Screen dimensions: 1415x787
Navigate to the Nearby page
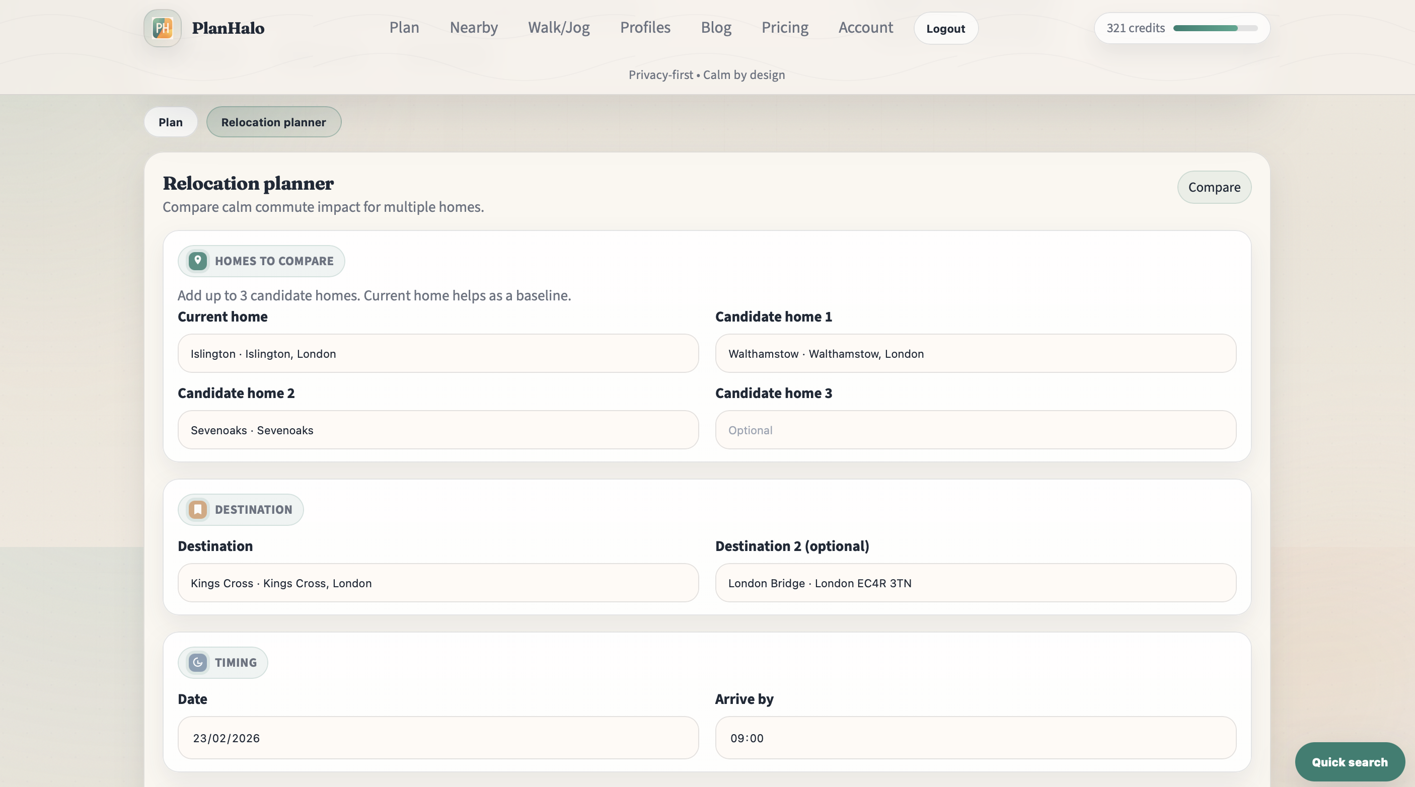tap(474, 28)
